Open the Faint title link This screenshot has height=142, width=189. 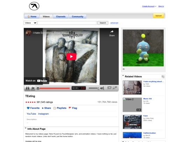[x=146, y=116]
